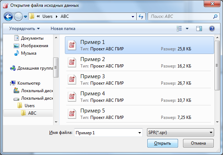This screenshot has height=155, width=223.
Task: Click the refresh icon next to address bar
Action: 141,16
